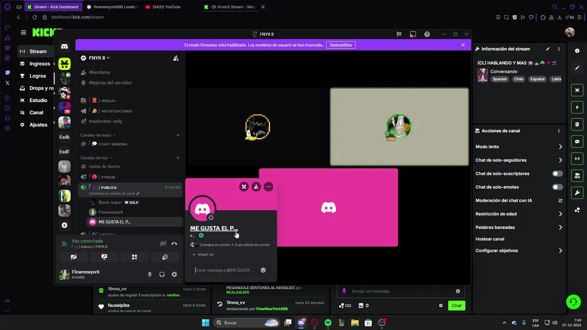Open Spotify from Windows taskbar

point(328,323)
